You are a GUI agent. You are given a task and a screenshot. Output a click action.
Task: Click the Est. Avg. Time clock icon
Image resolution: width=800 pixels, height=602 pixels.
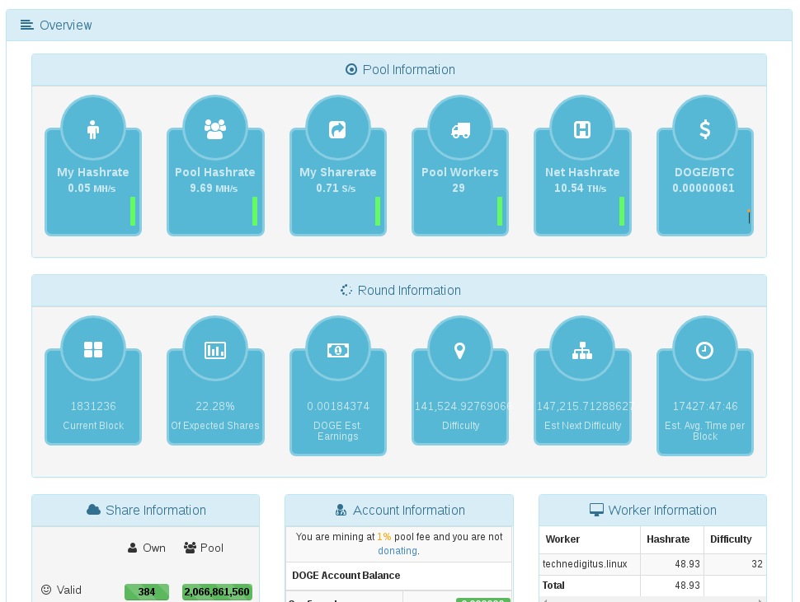click(x=704, y=350)
